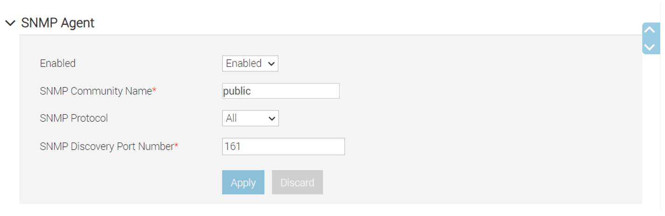Apply the SNMP Agent settings
This screenshot has height=216, width=665.
(243, 183)
